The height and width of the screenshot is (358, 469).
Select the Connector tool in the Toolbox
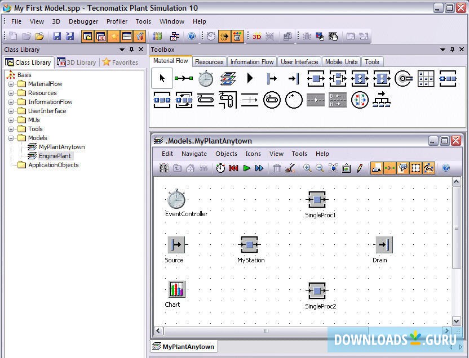click(184, 78)
